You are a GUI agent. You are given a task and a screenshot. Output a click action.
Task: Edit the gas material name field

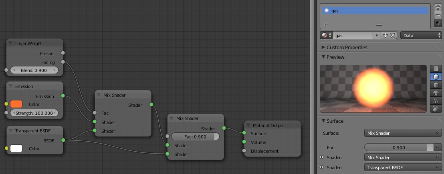[353, 36]
